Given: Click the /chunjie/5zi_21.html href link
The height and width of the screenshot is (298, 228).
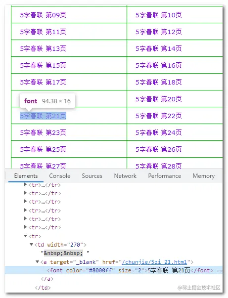Looking at the screenshot, I should [154, 262].
